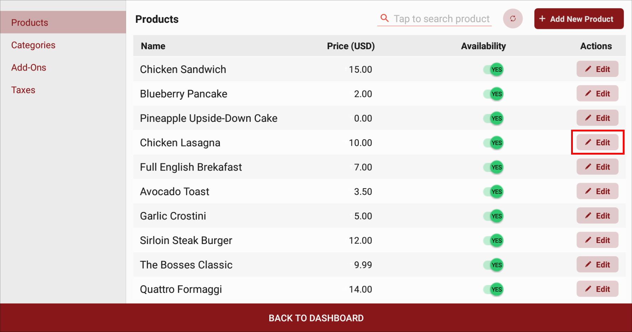Click pencil icon for Avocado Toast
Screen dimensions: 632x332
pyautogui.click(x=588, y=191)
